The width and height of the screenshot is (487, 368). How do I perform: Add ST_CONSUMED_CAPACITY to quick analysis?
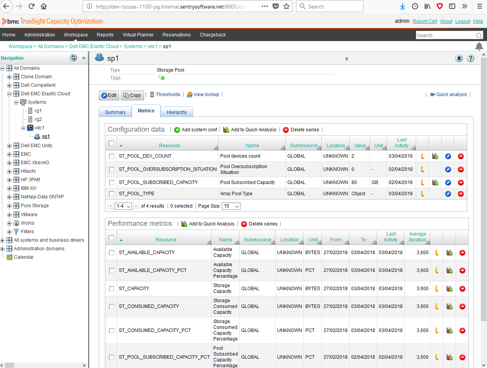point(449,306)
